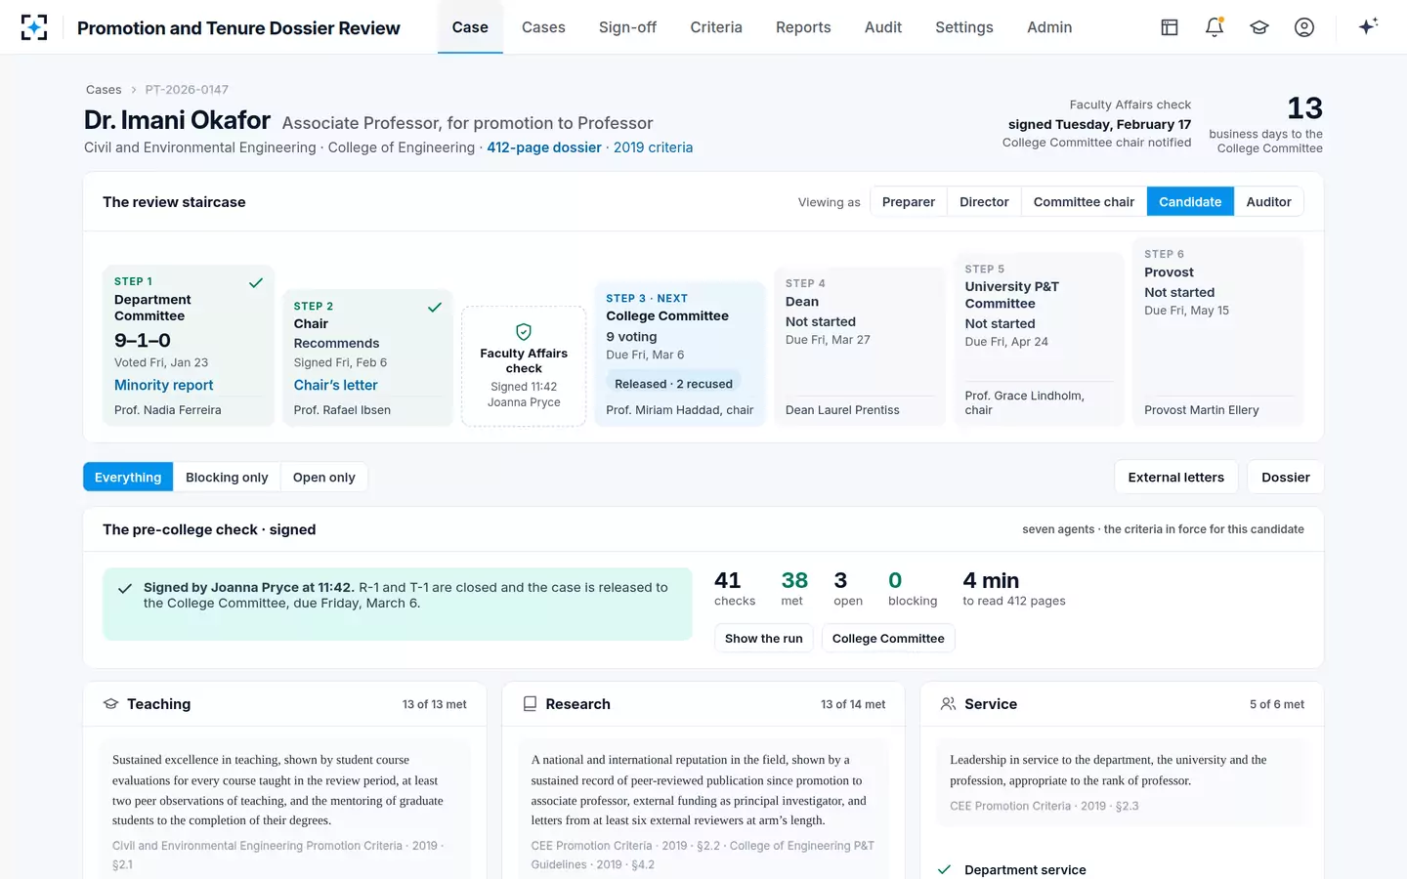This screenshot has width=1407, height=879.
Task: Click the Service people icon
Action: point(948,704)
